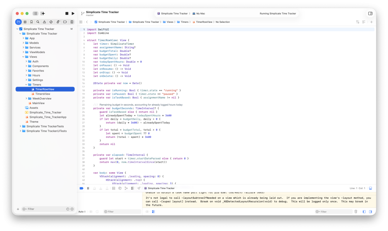The image size is (388, 231).
Task: Select the Theme file
Action: (x=34, y=122)
